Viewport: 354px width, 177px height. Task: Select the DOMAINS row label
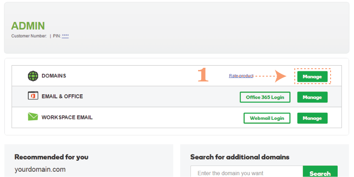[54, 76]
